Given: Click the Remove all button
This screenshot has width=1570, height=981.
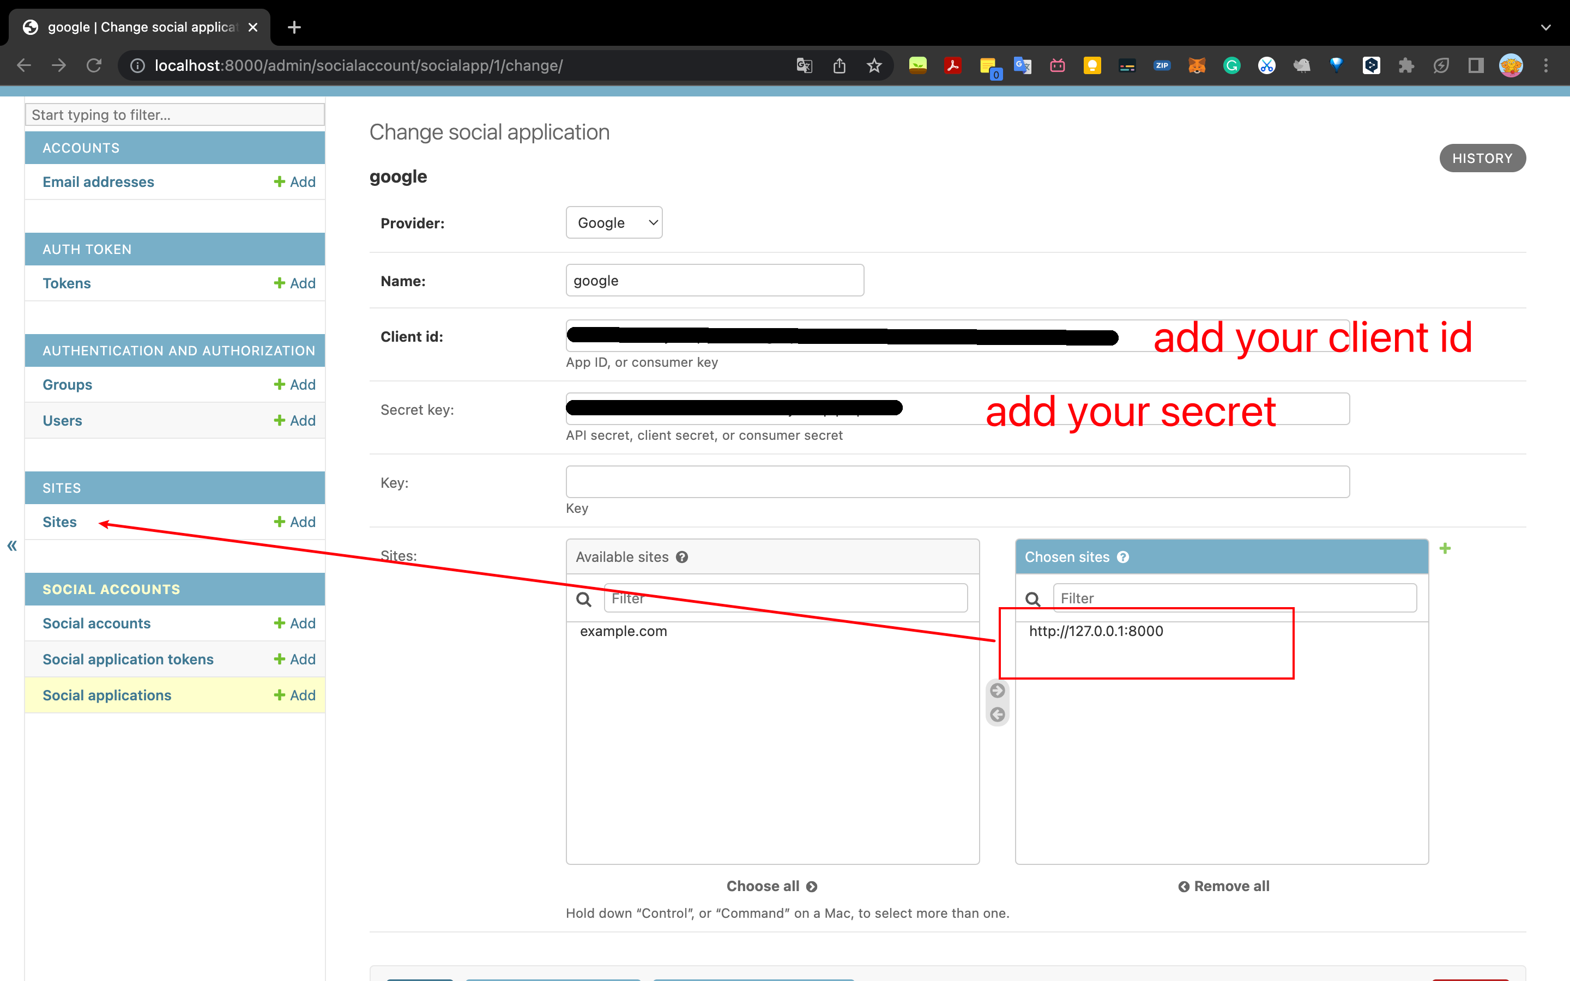Looking at the screenshot, I should click(1222, 886).
